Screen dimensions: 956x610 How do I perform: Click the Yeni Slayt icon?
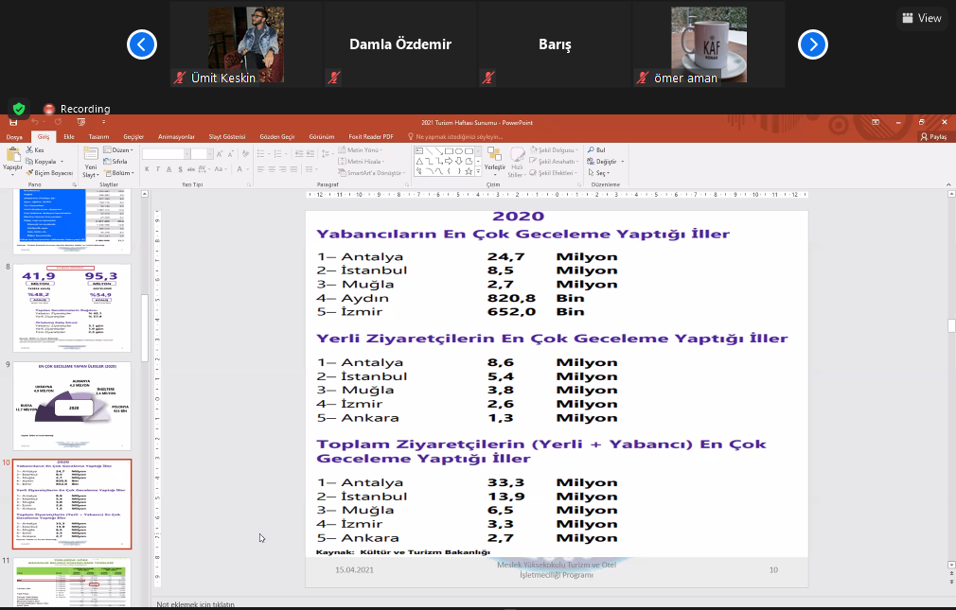pyautogui.click(x=90, y=156)
